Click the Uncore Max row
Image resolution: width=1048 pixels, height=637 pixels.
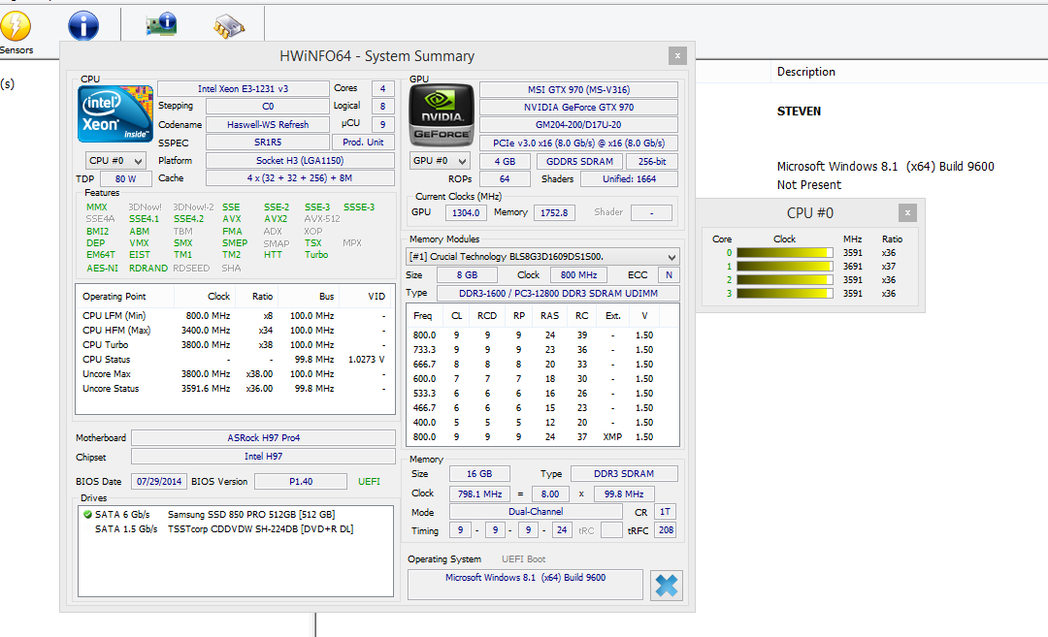point(235,374)
